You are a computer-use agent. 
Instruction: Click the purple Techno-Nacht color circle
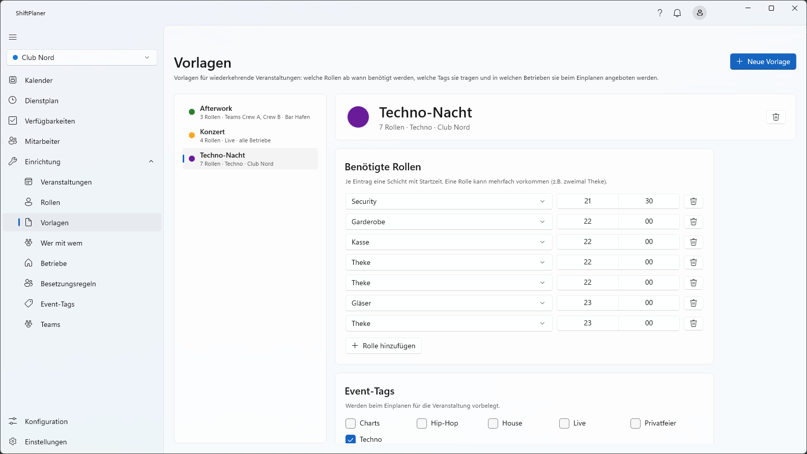click(358, 117)
